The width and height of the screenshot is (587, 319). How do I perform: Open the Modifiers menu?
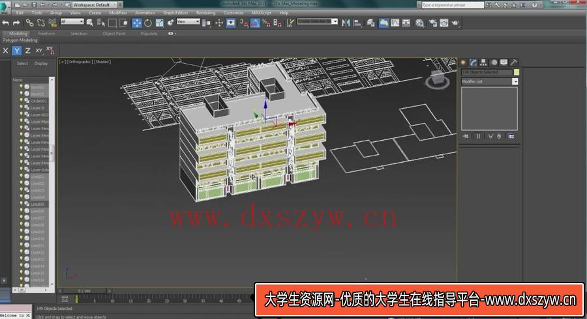tap(118, 13)
